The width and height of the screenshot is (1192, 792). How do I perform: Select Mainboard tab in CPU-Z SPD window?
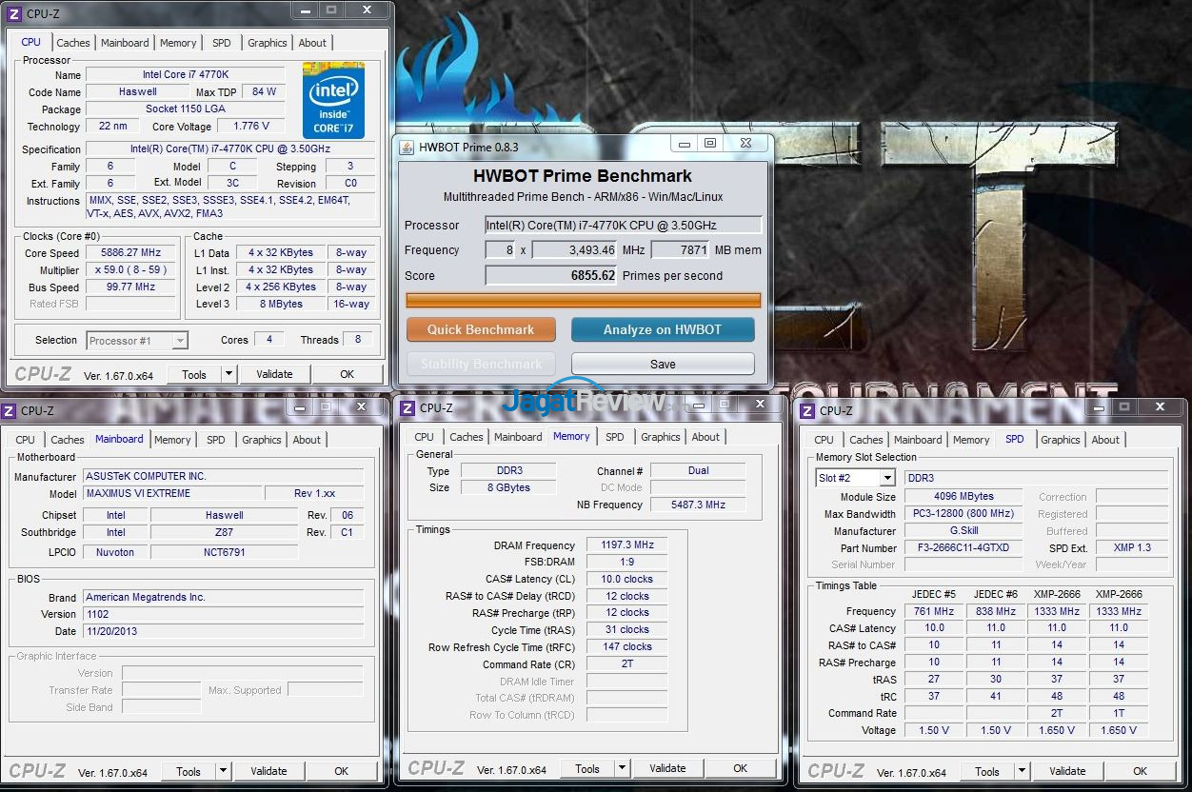pyautogui.click(x=918, y=440)
